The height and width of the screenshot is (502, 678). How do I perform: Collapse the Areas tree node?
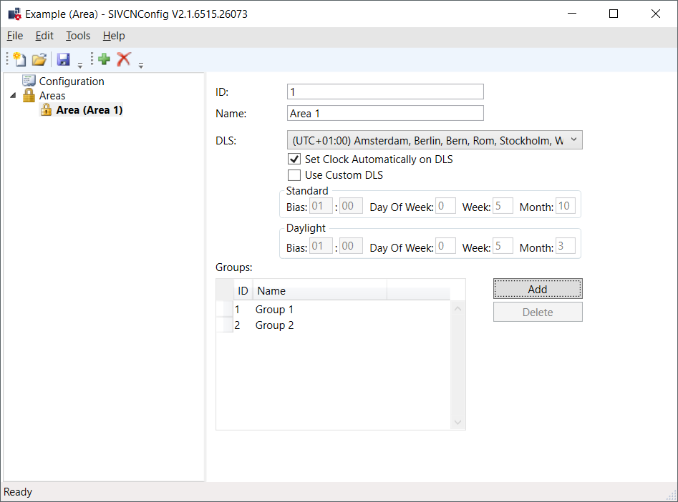[x=13, y=96]
